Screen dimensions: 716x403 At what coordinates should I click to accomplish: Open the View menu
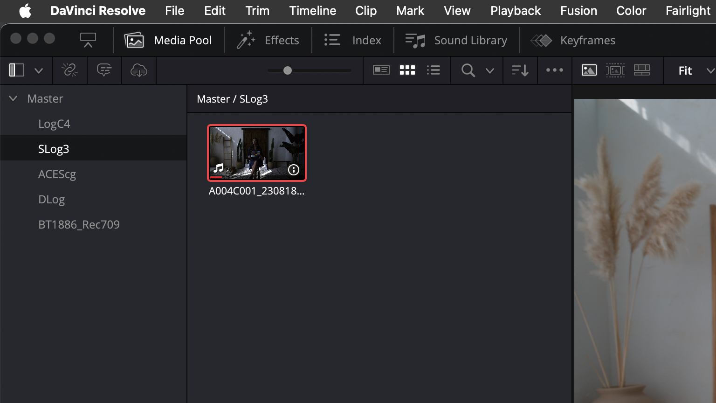coord(457,11)
